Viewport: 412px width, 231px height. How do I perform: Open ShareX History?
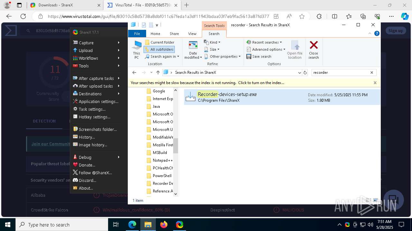96,137
